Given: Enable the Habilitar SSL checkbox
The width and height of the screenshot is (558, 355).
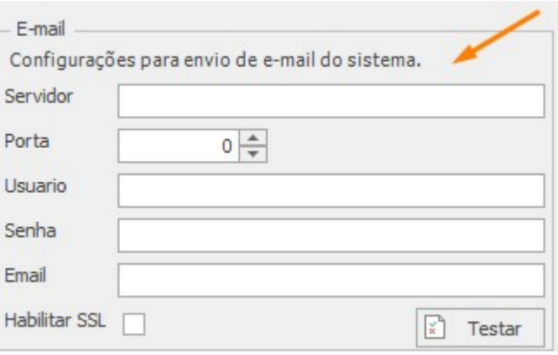Looking at the screenshot, I should [134, 324].
